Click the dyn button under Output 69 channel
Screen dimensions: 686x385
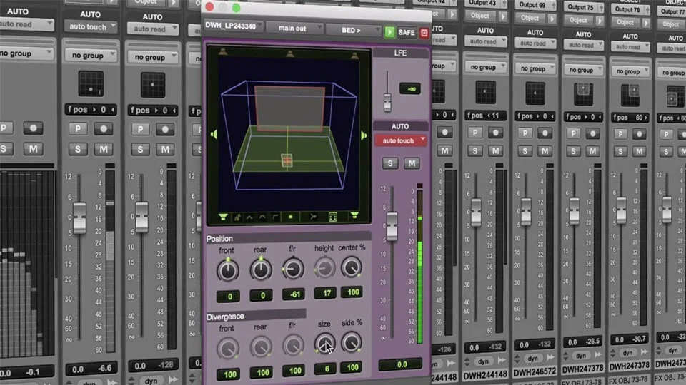pyautogui.click(x=533, y=359)
